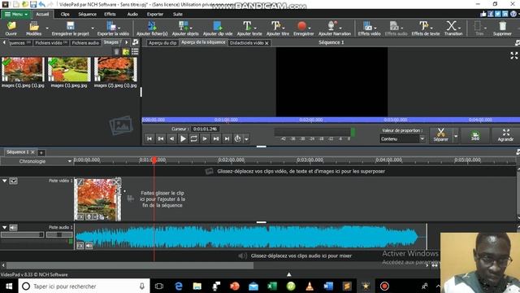Click Ajouter fichier(s) to import media
The image size is (520, 293).
pyautogui.click(x=152, y=28)
